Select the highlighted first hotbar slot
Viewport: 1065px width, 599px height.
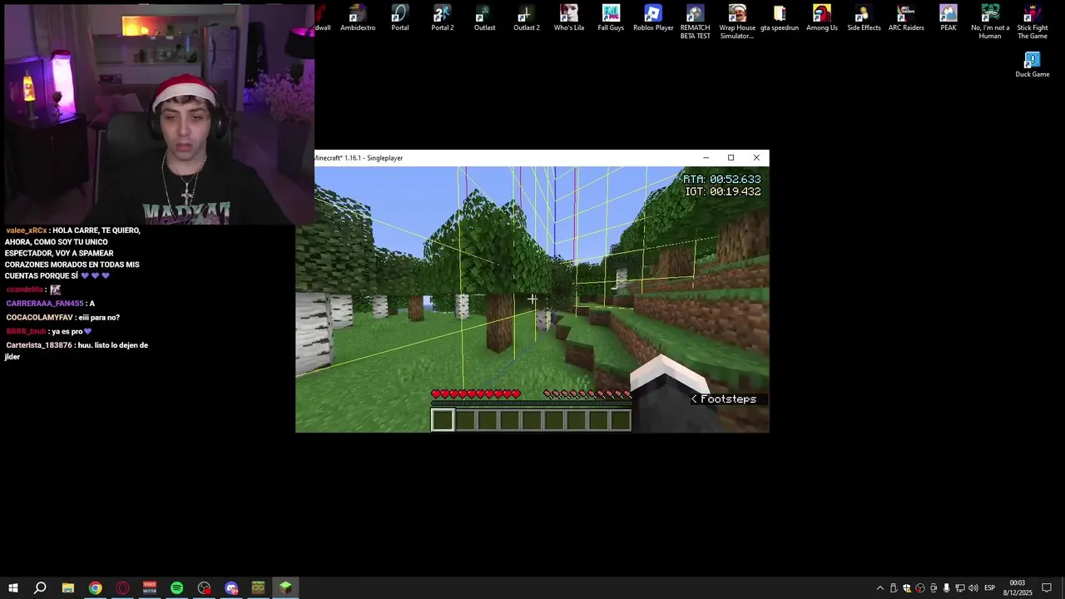pos(443,420)
